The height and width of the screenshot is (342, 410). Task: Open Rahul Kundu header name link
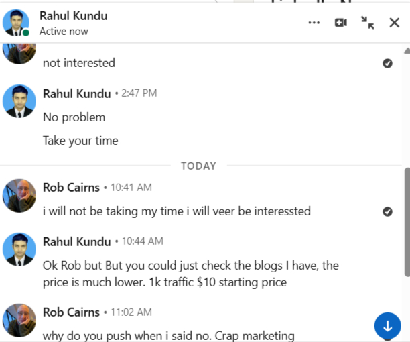tap(73, 16)
